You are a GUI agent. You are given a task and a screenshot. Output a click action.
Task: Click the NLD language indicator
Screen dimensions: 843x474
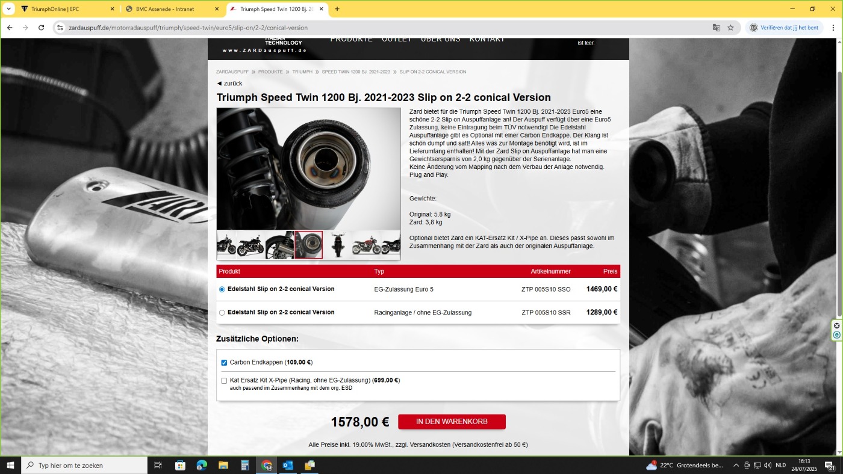coord(780,465)
